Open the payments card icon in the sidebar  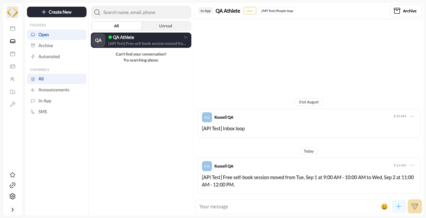click(x=13, y=66)
